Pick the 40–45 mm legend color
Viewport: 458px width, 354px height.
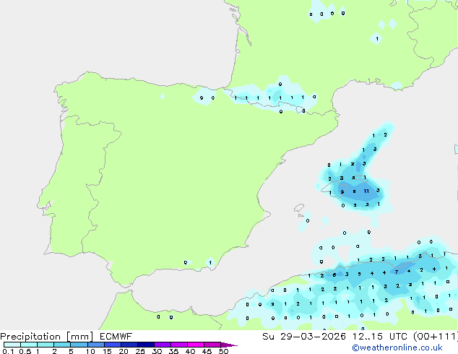point(196,345)
